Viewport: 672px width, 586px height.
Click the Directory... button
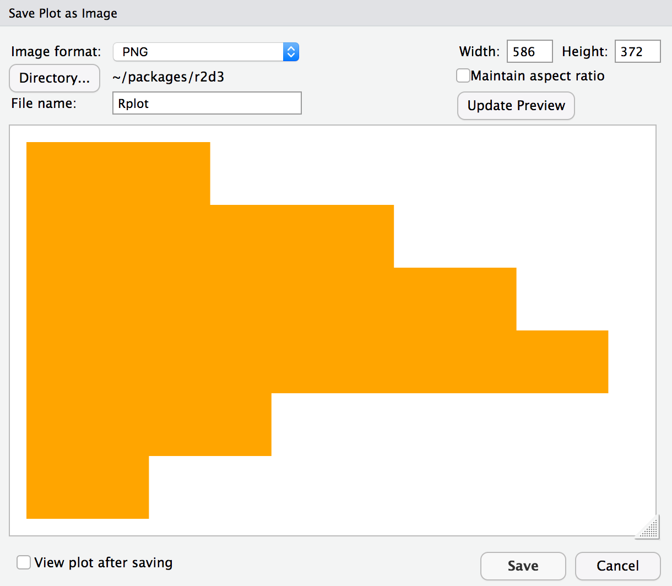pos(54,78)
